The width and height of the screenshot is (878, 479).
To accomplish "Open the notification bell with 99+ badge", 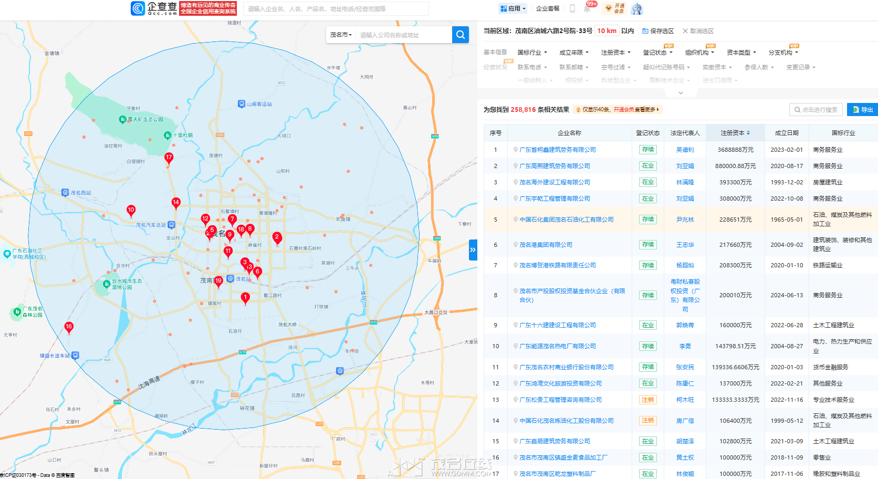I will pos(588,8).
